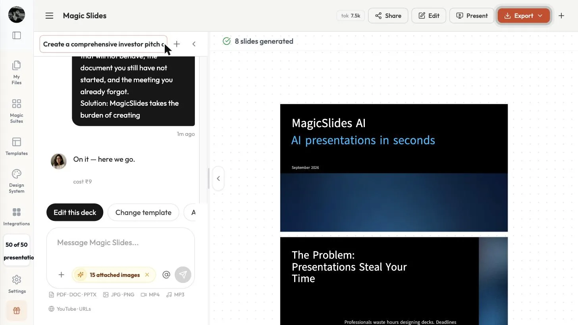Click the plus icon next to Export
Screen dimensions: 578x325
coord(561,15)
